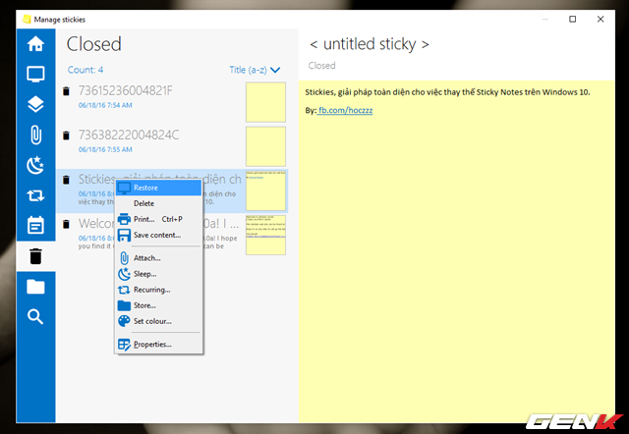
Task: Choose Delete from the context menu
Action: (x=159, y=203)
